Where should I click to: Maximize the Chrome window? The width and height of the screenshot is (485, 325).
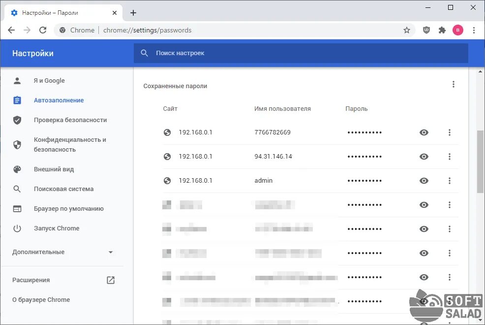pyautogui.click(x=451, y=7)
